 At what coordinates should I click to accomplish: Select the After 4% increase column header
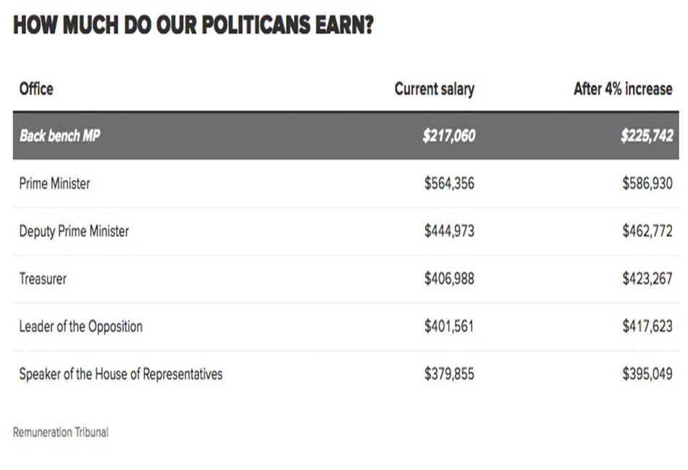point(623,89)
